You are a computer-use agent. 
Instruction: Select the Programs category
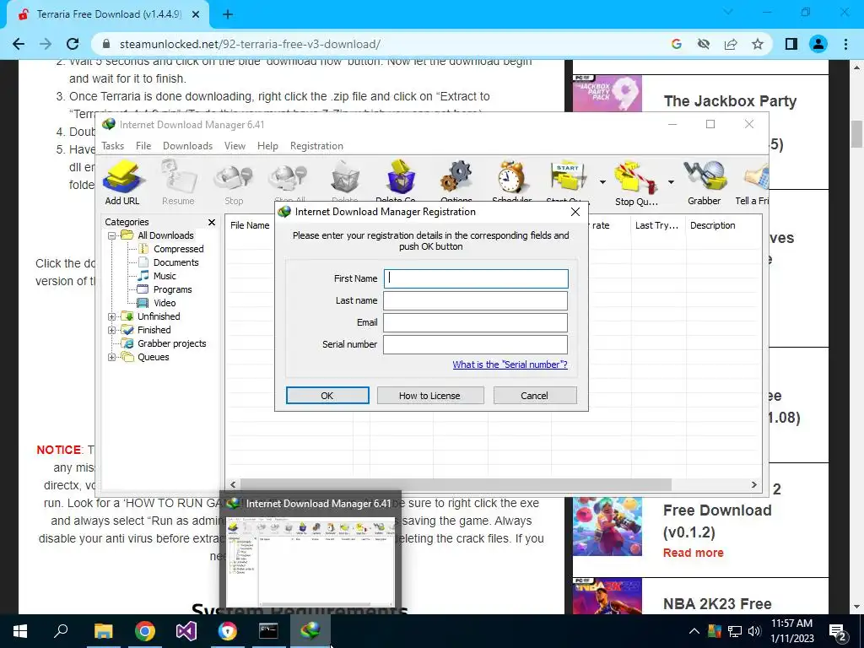pos(172,290)
